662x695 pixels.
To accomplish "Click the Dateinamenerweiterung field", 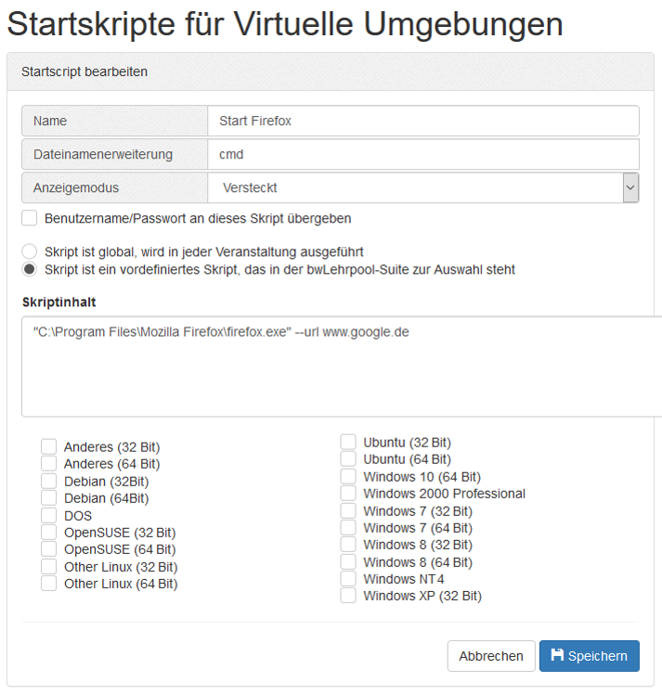I will (423, 154).
